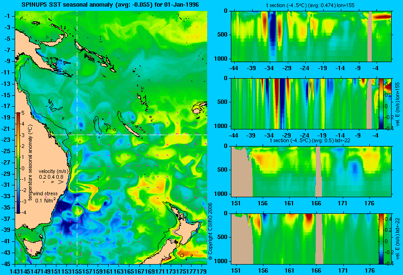Click depth label '500' on lon=155 temperature section

coord(222,35)
